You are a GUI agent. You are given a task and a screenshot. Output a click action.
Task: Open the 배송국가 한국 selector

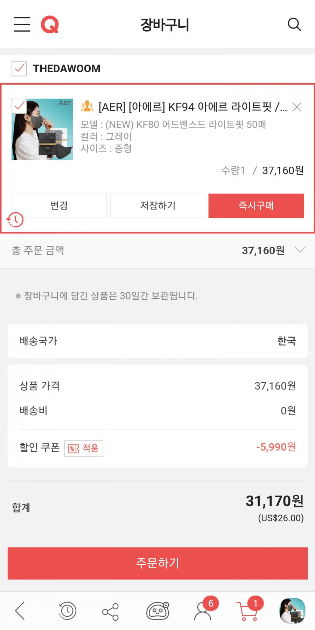pos(157,341)
